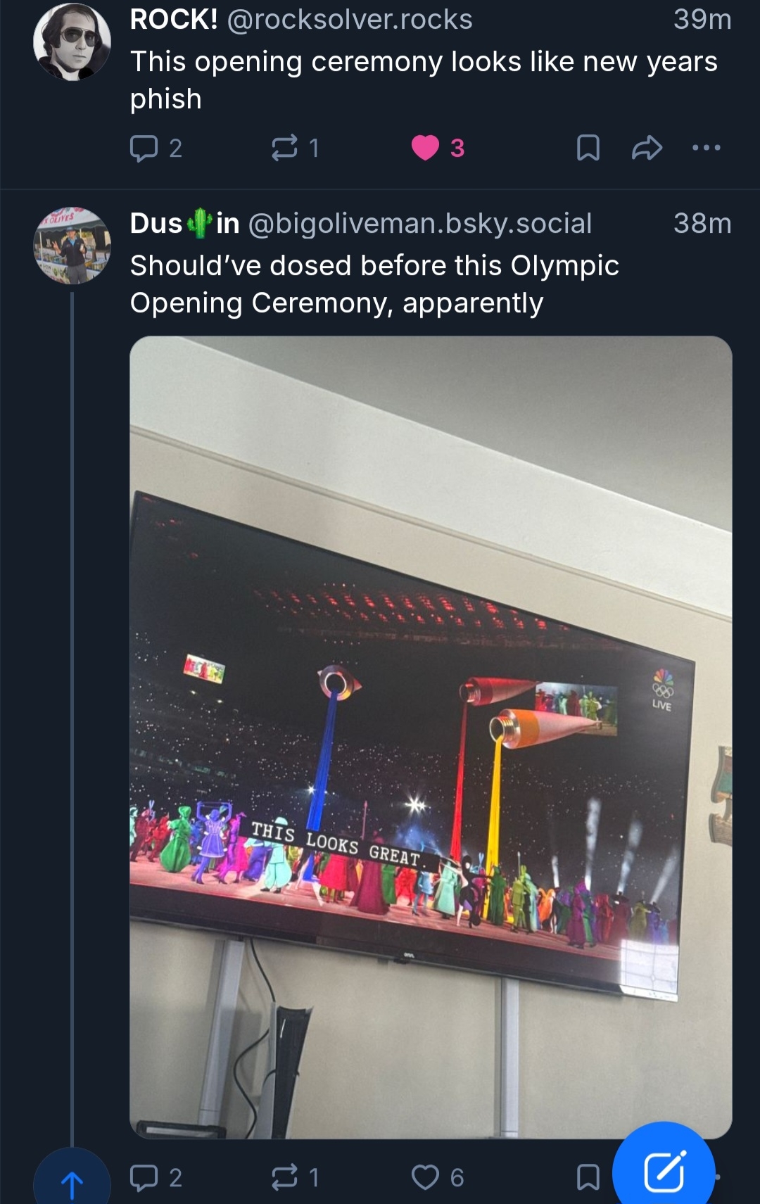Open ROCK!'s profile avatar
Viewport: 760px width, 1204px height.
click(x=72, y=42)
